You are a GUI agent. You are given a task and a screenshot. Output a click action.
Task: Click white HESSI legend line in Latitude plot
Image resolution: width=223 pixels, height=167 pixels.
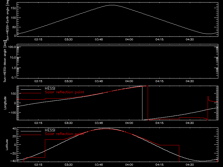(31, 131)
